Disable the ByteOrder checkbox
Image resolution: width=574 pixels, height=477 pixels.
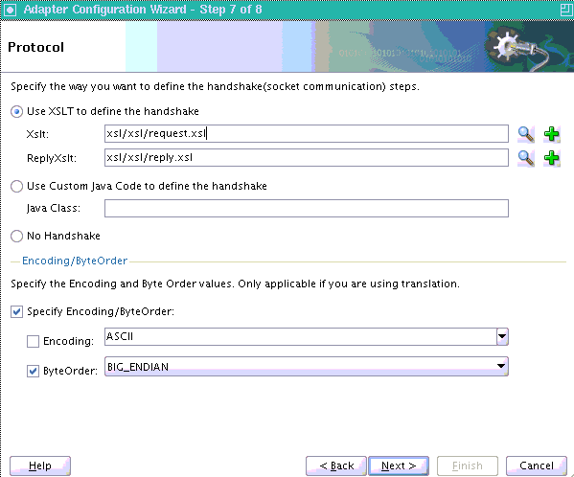(x=33, y=371)
